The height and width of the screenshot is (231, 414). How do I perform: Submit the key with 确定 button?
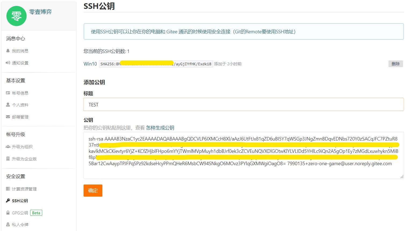click(x=93, y=190)
